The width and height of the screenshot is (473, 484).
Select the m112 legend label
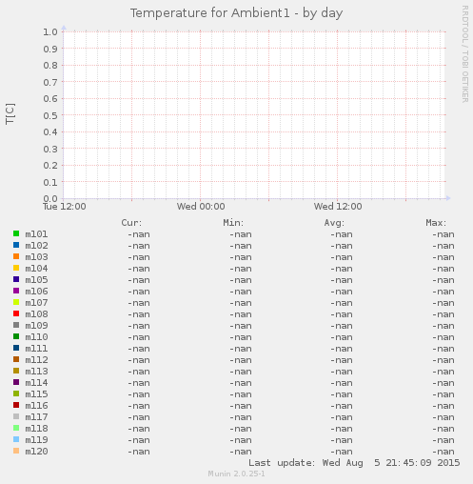click(x=36, y=360)
